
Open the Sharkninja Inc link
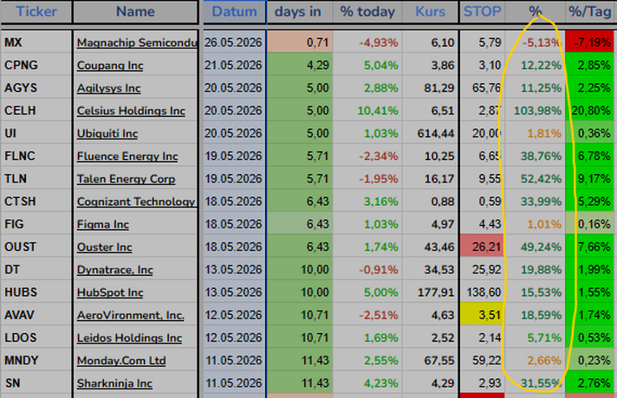[114, 383]
